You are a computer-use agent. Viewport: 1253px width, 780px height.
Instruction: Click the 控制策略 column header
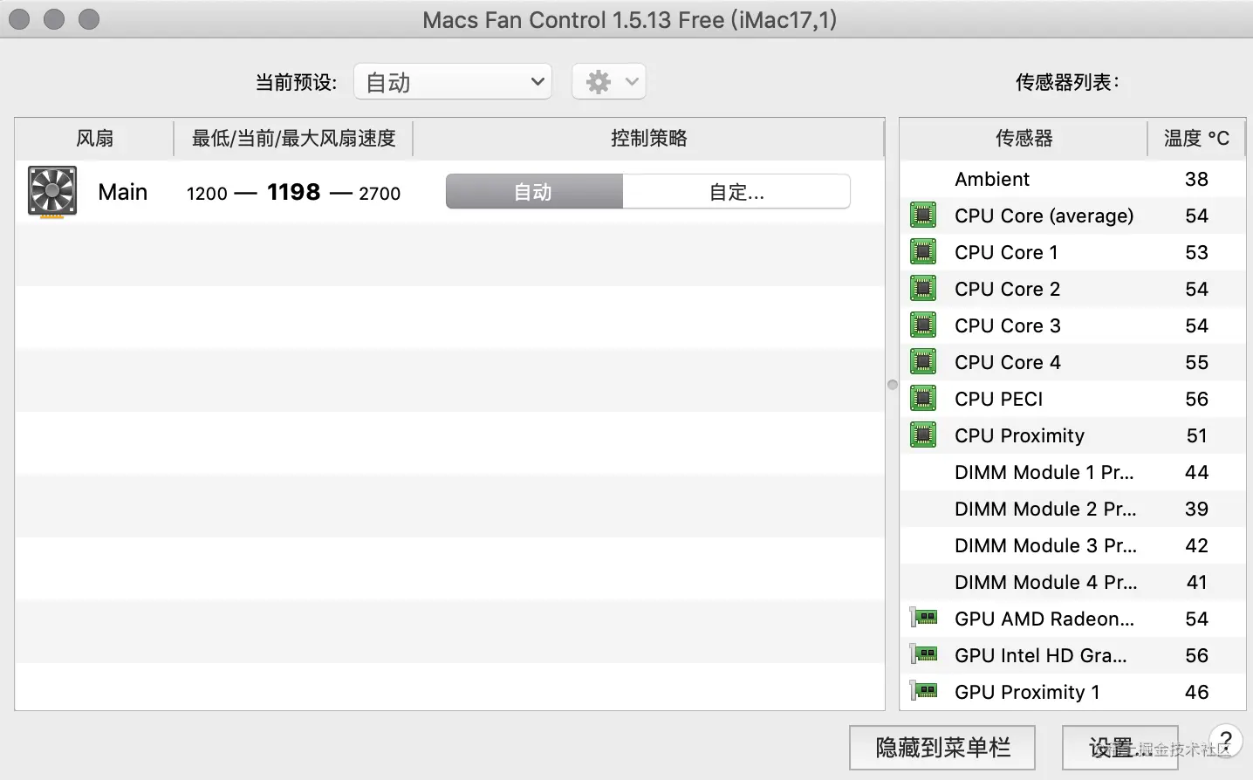pyautogui.click(x=648, y=138)
